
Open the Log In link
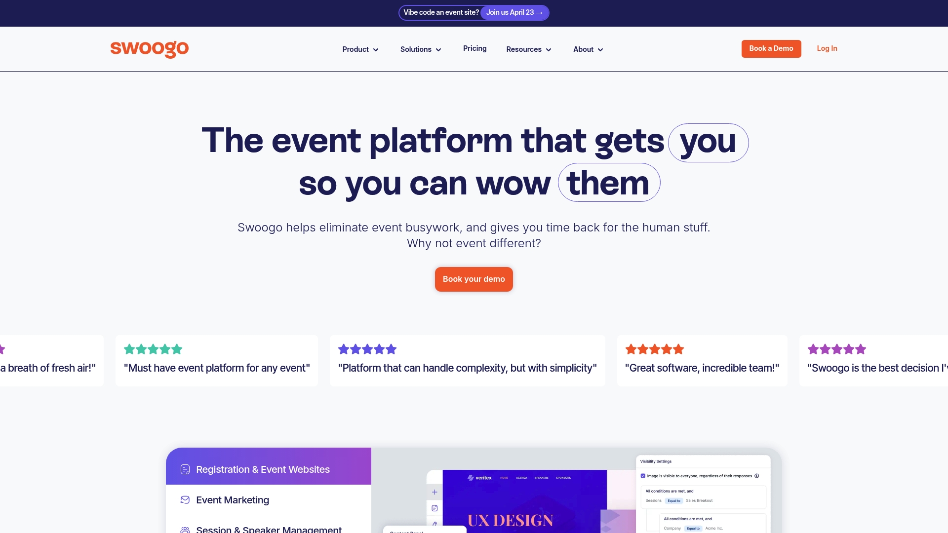point(827,48)
